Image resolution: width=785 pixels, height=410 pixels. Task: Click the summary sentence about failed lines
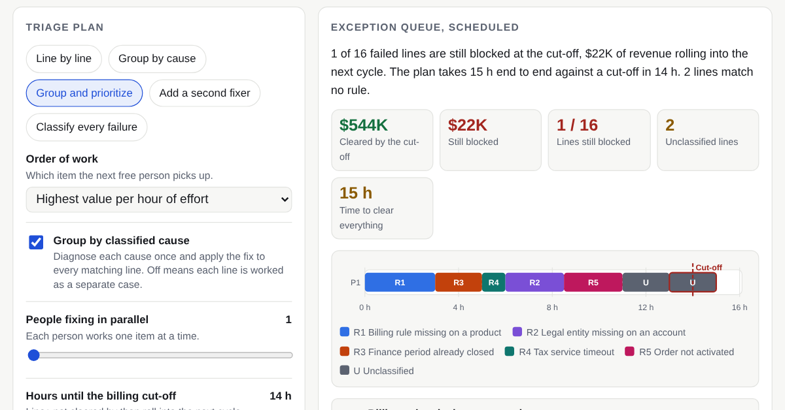tap(542, 72)
